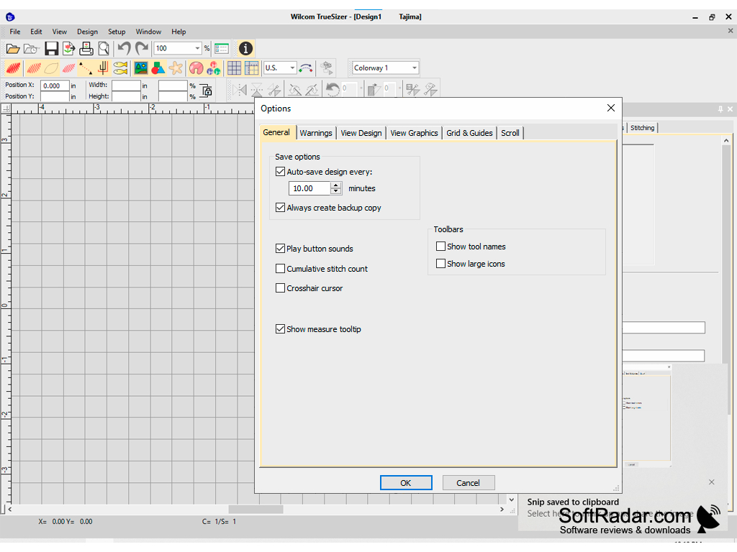Toggle the Show Outlines leaf icon
This screenshot has height=552, width=737.
[51, 68]
